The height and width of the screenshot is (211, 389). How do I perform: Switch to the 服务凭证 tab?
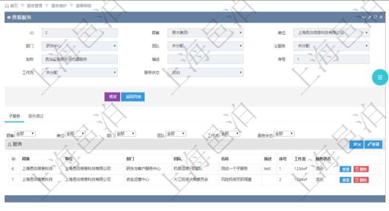tap(36, 116)
